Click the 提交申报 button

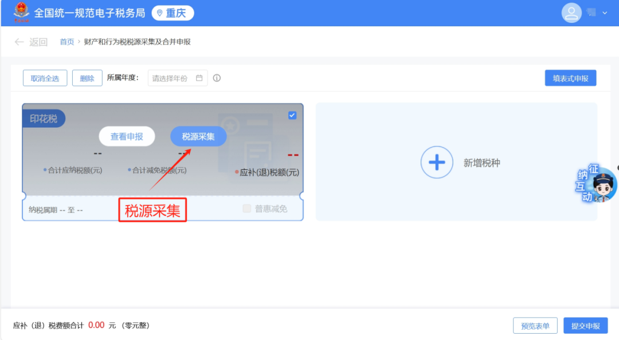(x=585, y=326)
